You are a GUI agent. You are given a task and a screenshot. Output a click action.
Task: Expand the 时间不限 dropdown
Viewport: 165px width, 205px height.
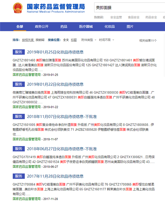[x=106, y=40]
